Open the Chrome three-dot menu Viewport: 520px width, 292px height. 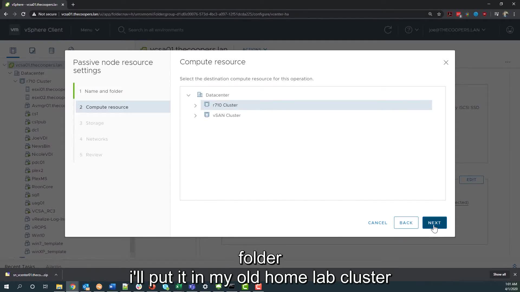514,14
